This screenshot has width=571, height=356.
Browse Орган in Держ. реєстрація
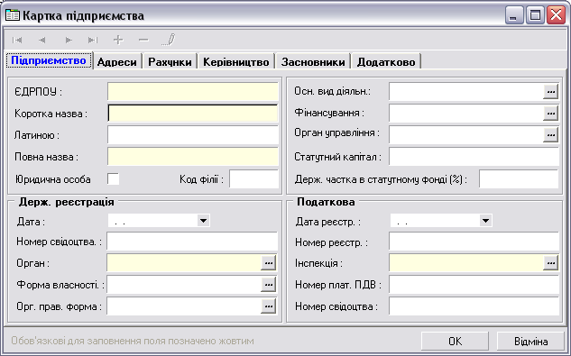click(269, 263)
